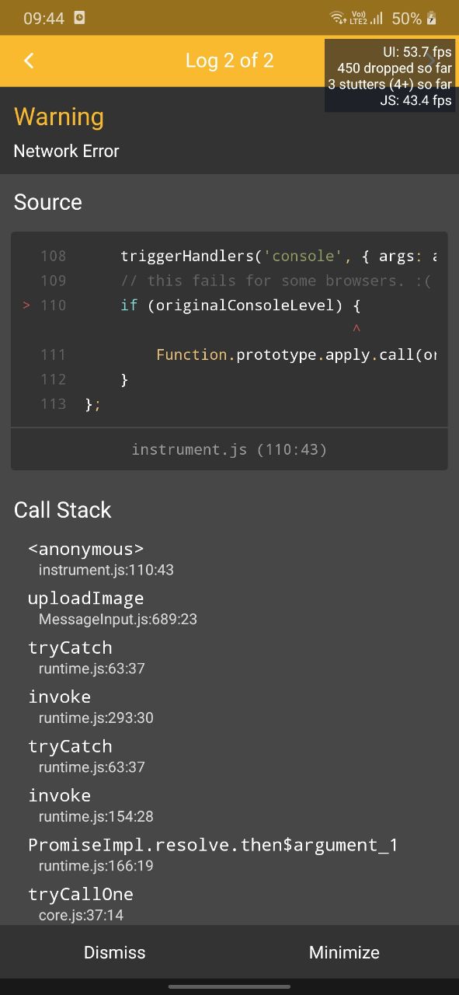
Task: Minimize the LogBox warning screen
Action: click(344, 951)
